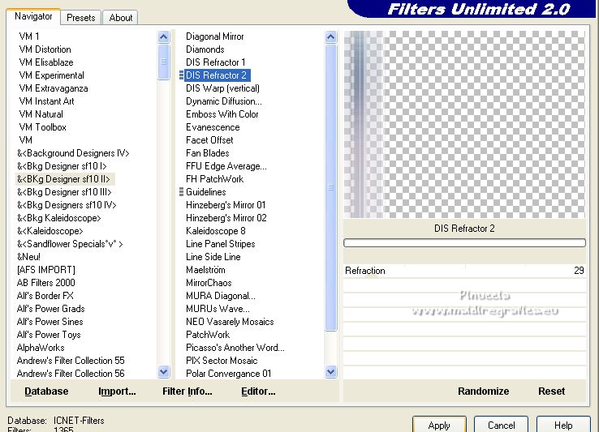Choose the Fan Blades filter
The height and width of the screenshot is (432, 599).
click(x=208, y=153)
